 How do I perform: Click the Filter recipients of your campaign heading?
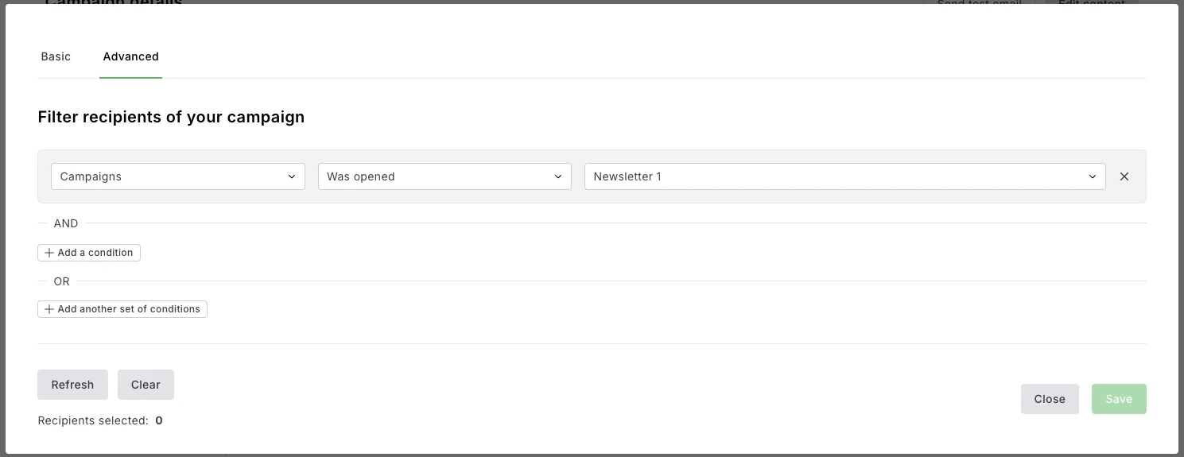[171, 117]
